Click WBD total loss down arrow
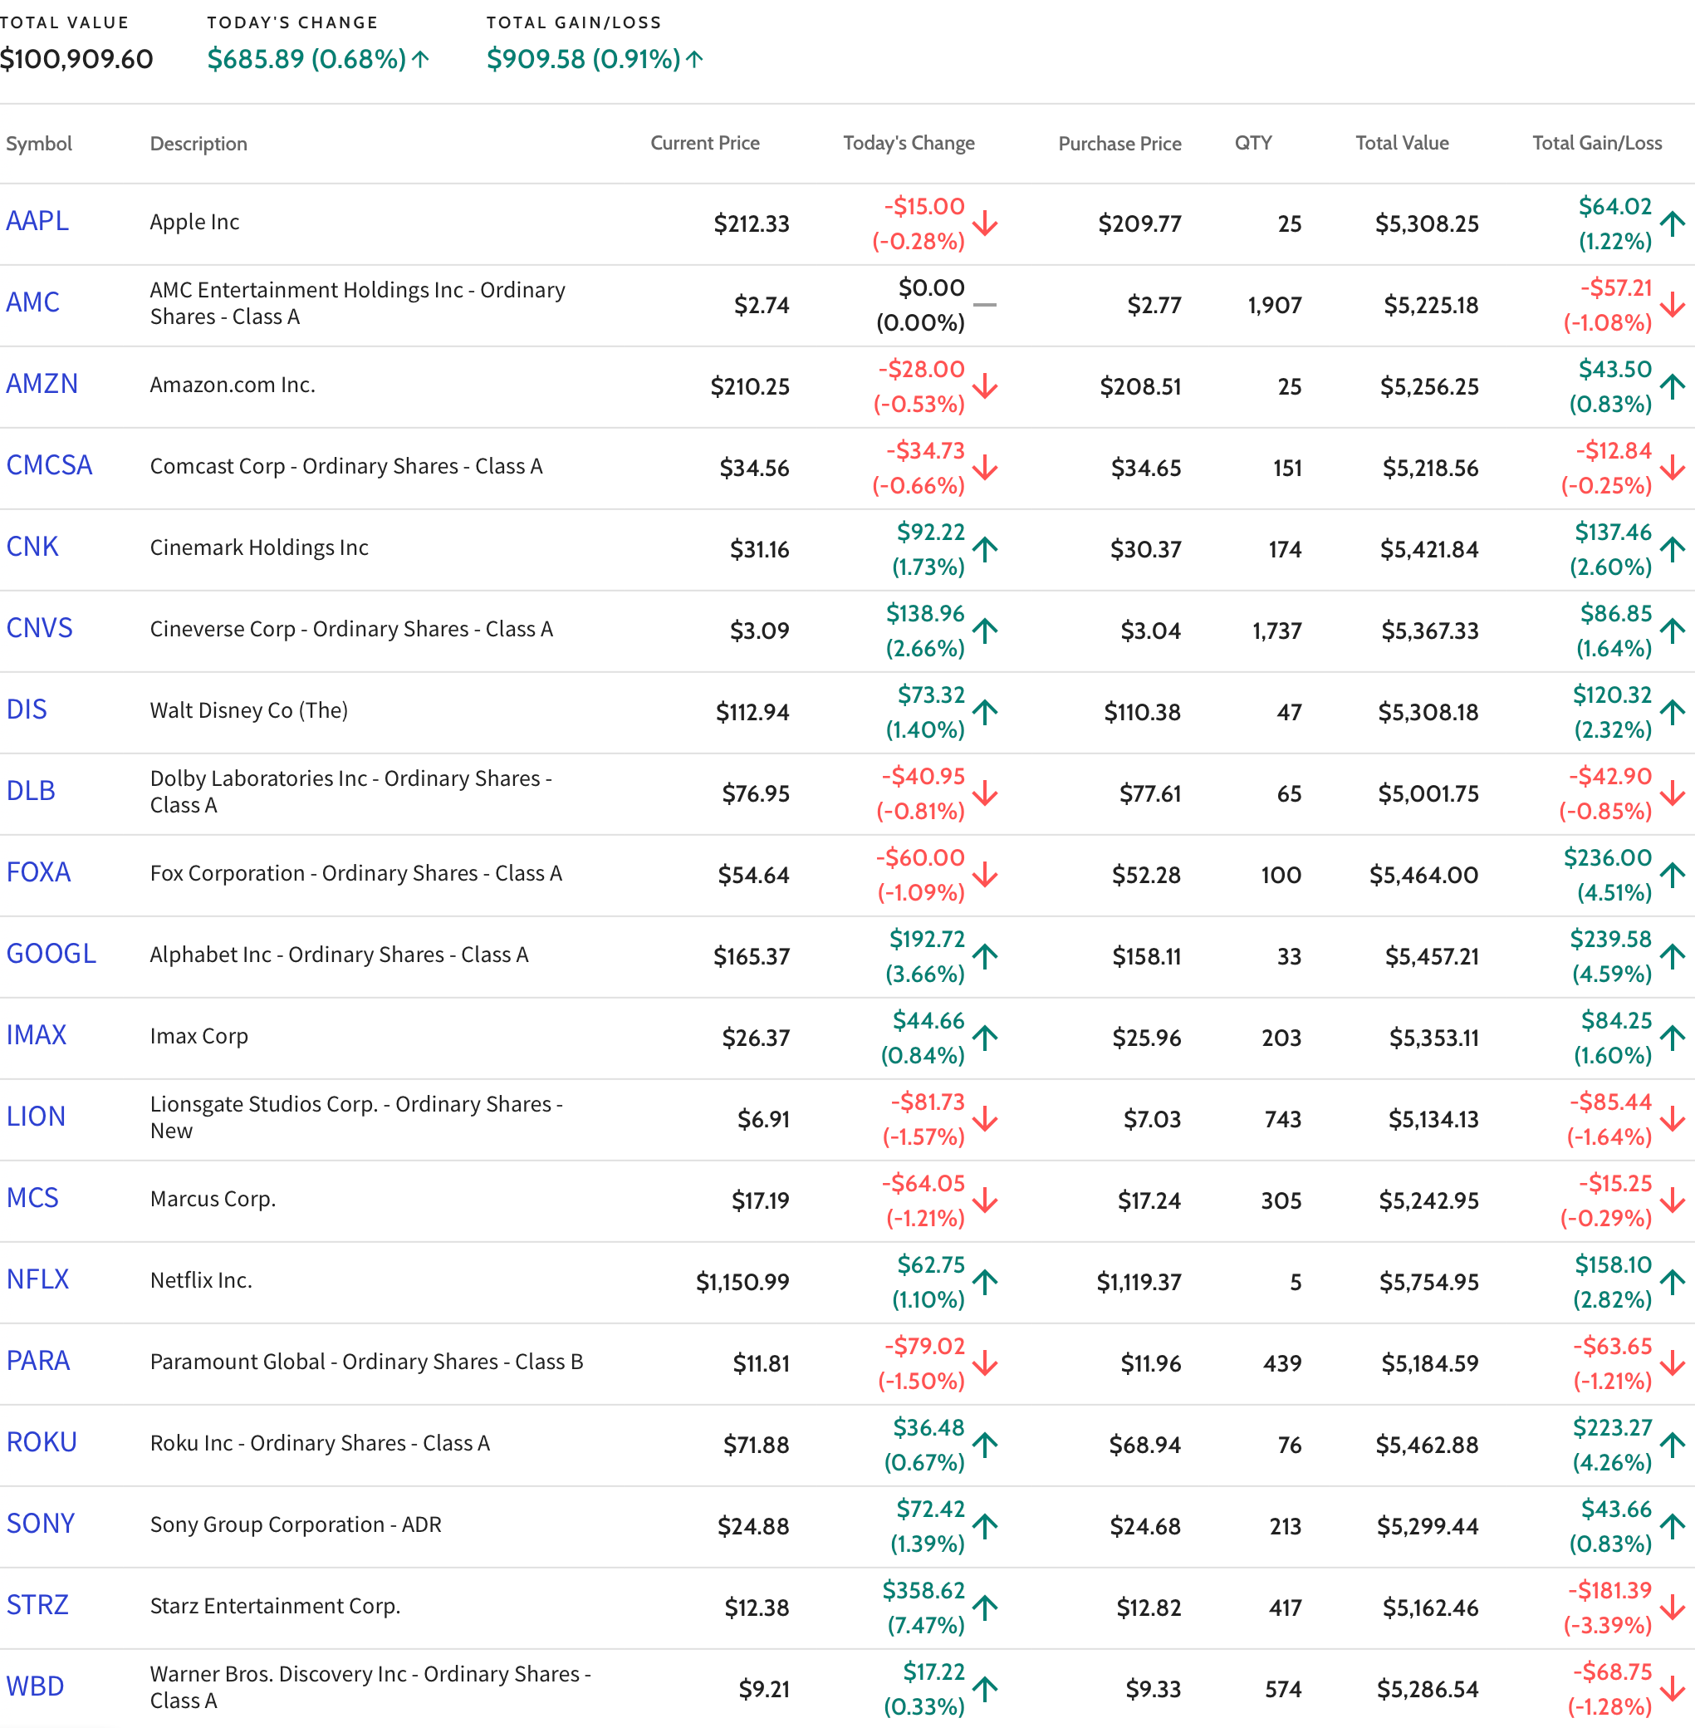The image size is (1695, 1728). pos(1673,1689)
